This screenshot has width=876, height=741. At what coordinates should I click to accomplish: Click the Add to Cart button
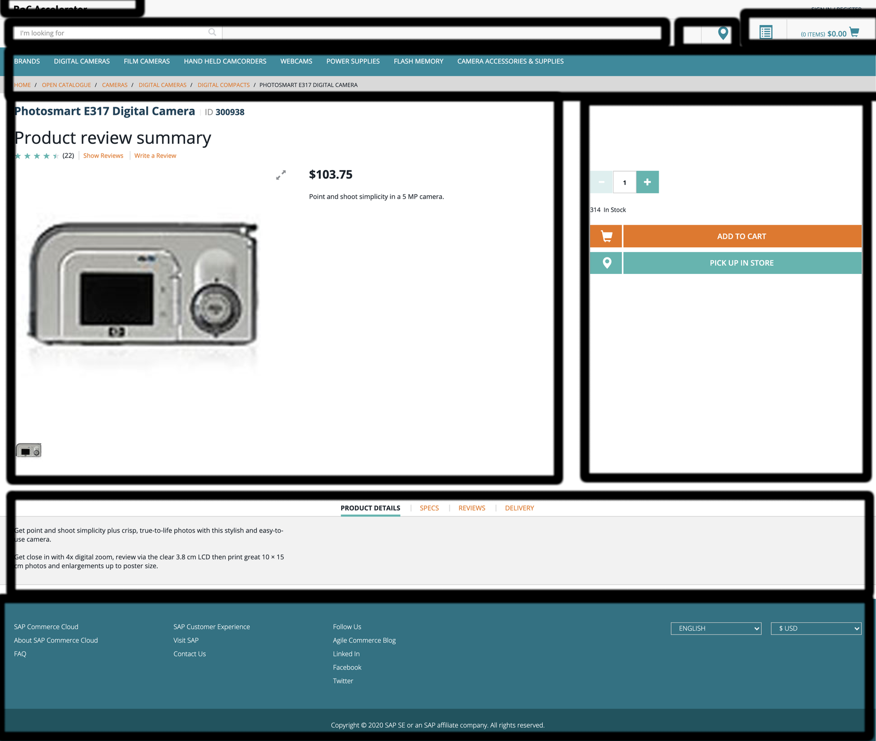[742, 236]
